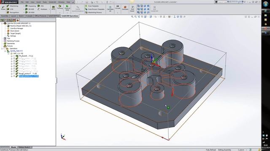Collapse the CAM-Part root node
Viewport: 270px width, 151px height.
[x=2, y=23]
